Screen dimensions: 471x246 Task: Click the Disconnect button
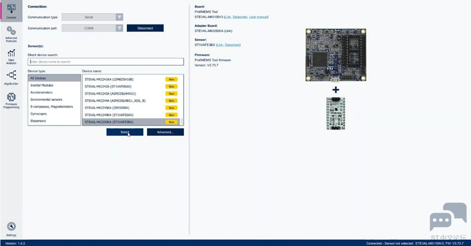(145, 28)
